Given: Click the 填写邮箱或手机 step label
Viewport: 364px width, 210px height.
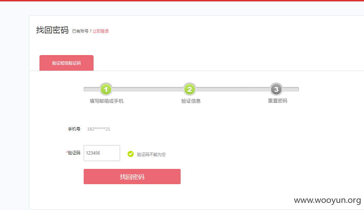Looking at the screenshot, I should (x=106, y=101).
